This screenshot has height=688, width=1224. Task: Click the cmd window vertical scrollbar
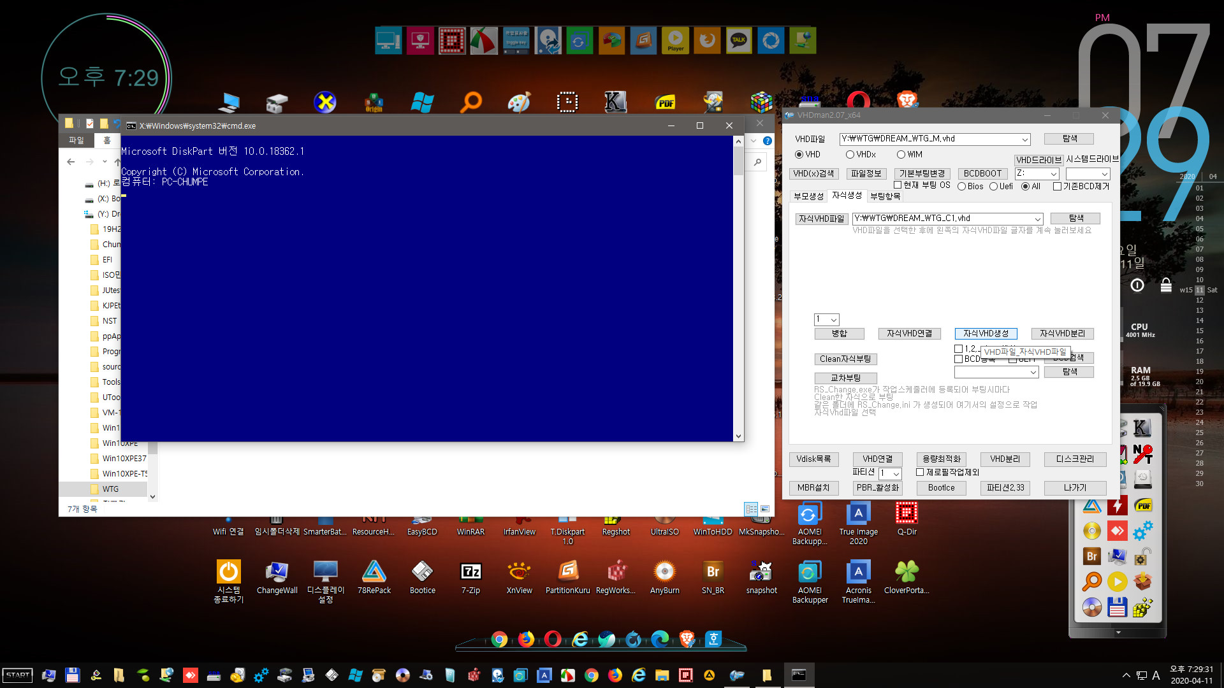click(x=738, y=289)
